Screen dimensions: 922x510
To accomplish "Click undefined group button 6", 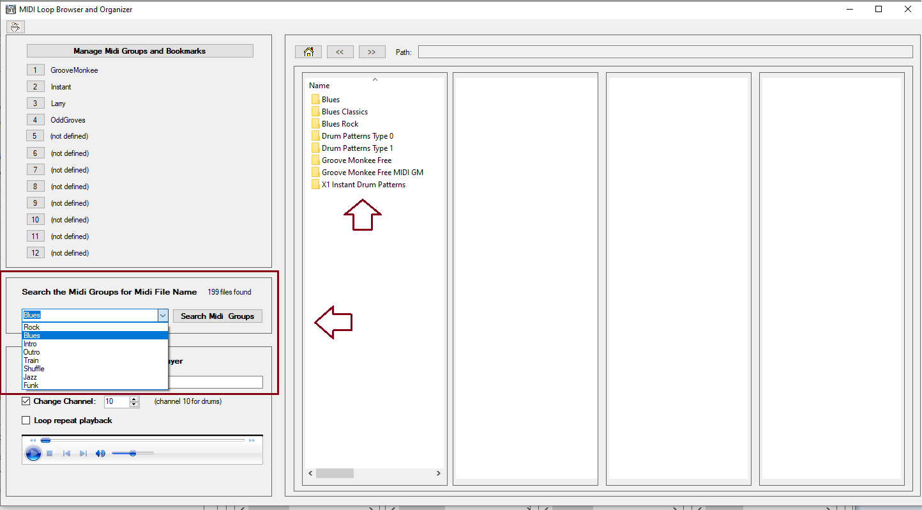I will click(36, 153).
